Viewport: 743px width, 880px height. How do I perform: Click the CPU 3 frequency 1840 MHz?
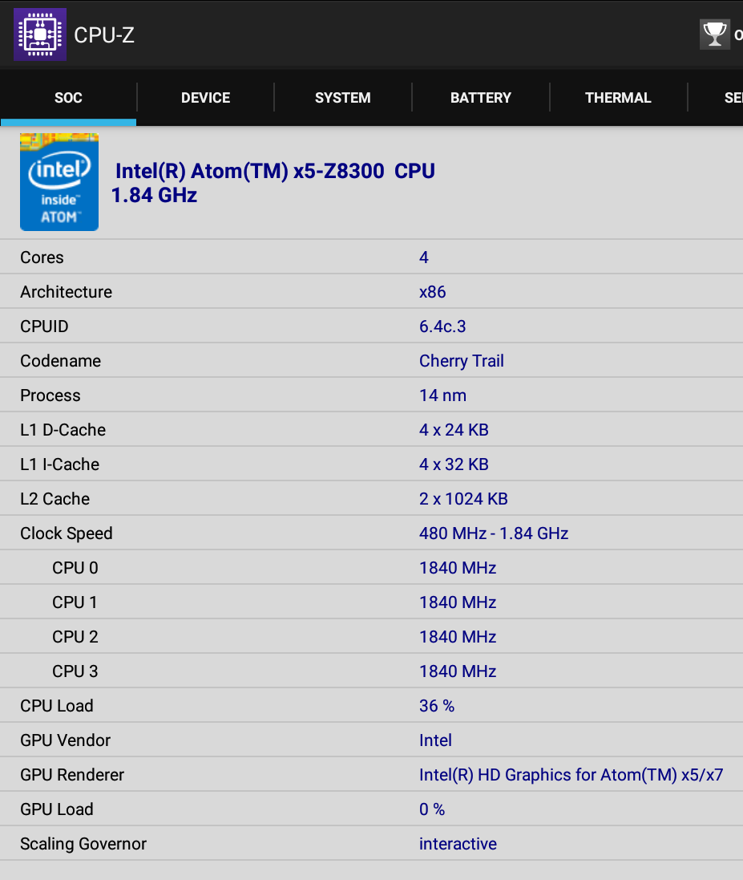[x=458, y=671]
